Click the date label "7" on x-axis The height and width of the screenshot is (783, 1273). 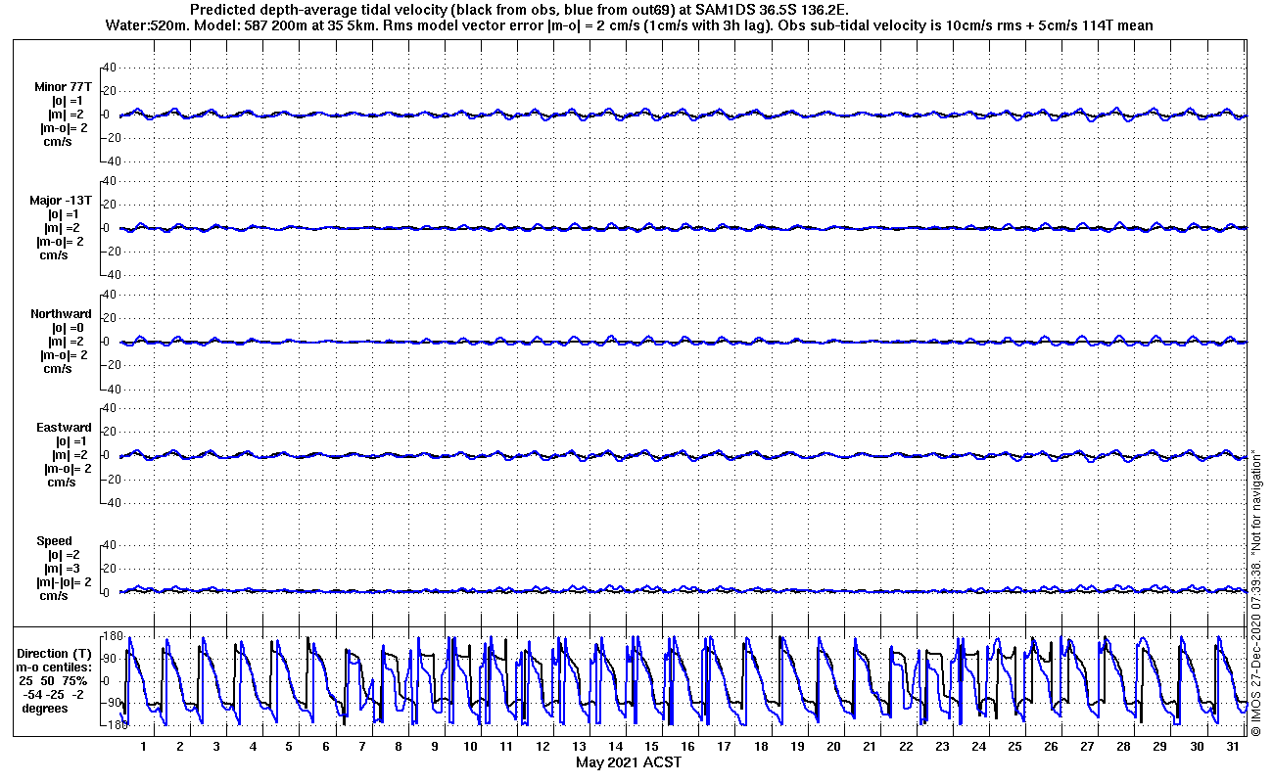[361, 747]
